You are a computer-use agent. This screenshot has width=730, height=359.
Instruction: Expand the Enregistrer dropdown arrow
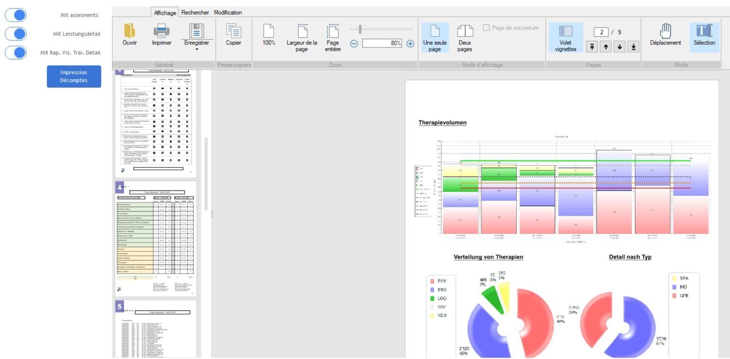pyautogui.click(x=197, y=50)
